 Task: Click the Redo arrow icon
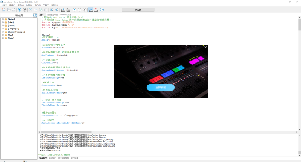[24, 10]
